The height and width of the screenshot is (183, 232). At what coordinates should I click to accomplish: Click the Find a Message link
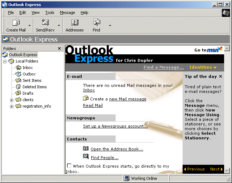pyautogui.click(x=164, y=67)
